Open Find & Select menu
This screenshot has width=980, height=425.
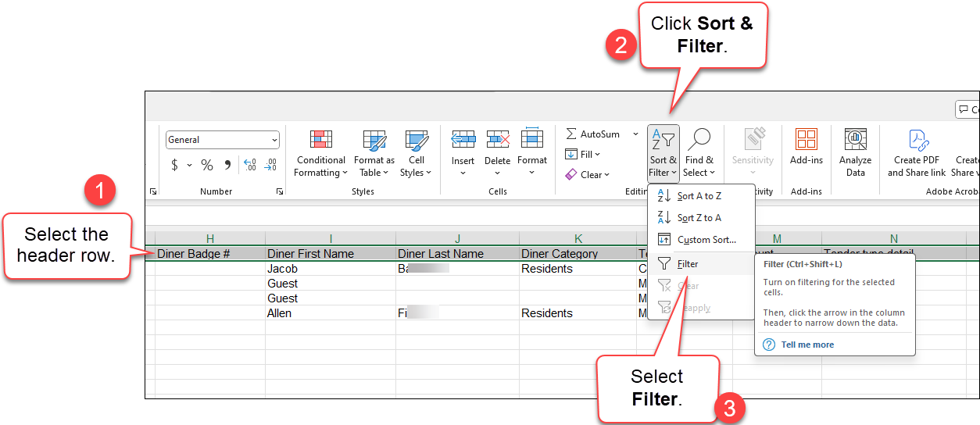click(x=699, y=153)
